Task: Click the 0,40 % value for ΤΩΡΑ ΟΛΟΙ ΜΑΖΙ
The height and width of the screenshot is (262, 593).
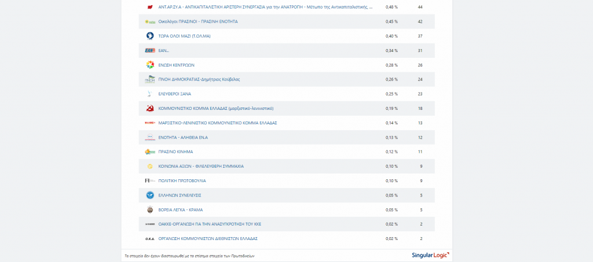Action: [391, 36]
